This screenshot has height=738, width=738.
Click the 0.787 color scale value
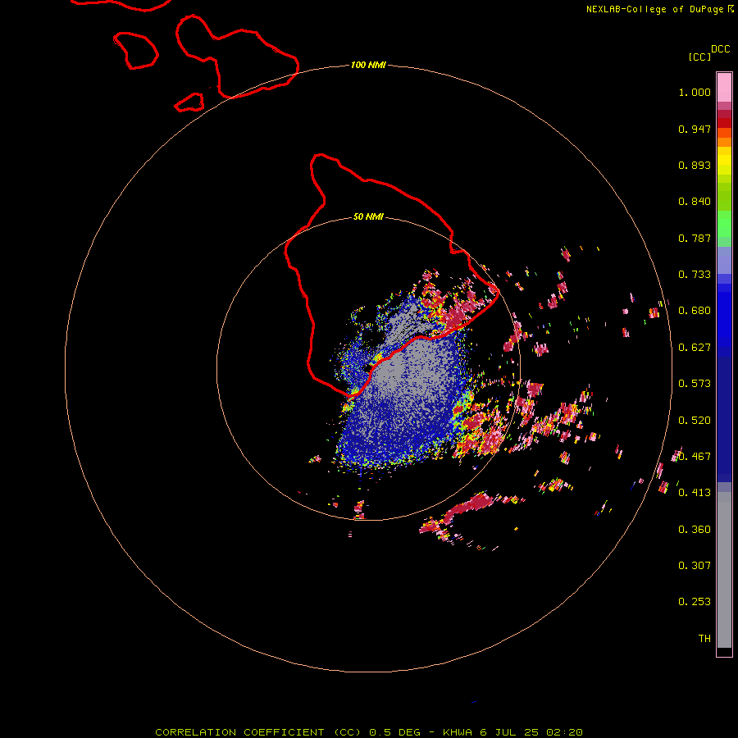[695, 238]
